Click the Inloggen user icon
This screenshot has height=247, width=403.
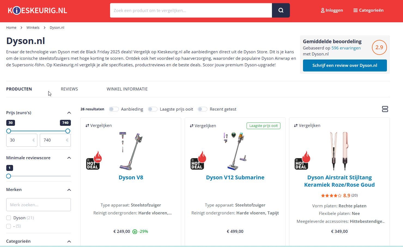pos(323,10)
